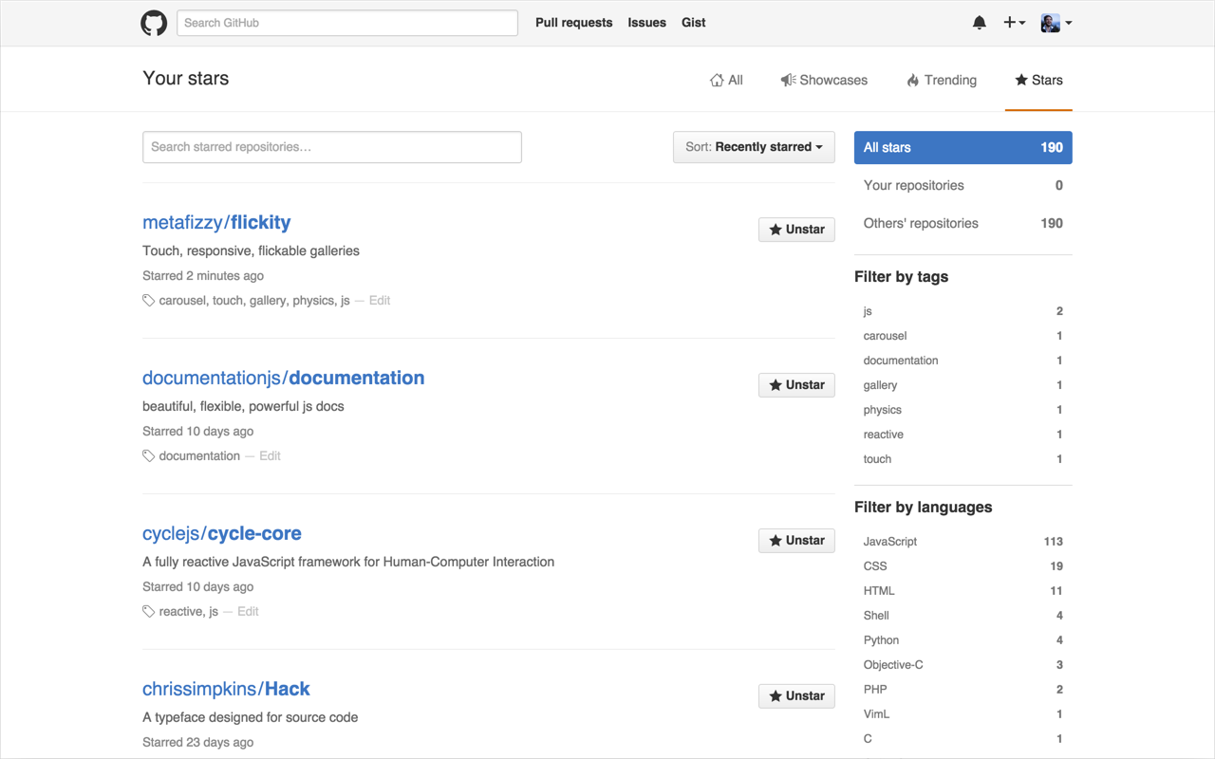Select Your repositories filter
Viewport: 1215px width, 759px height.
(x=913, y=185)
